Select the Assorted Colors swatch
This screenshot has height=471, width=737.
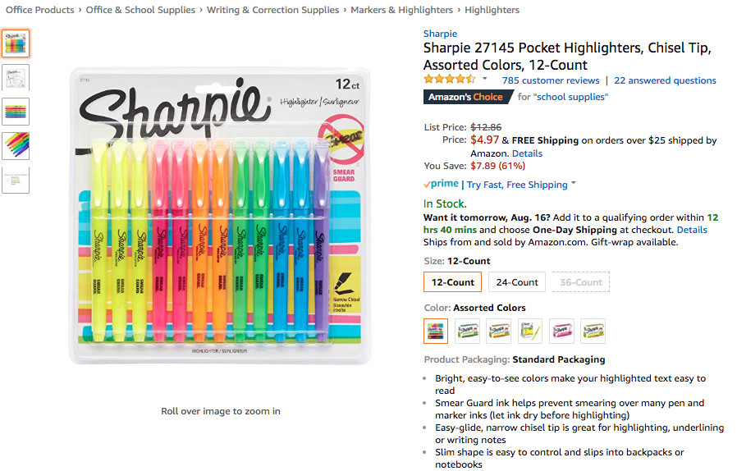click(x=436, y=331)
